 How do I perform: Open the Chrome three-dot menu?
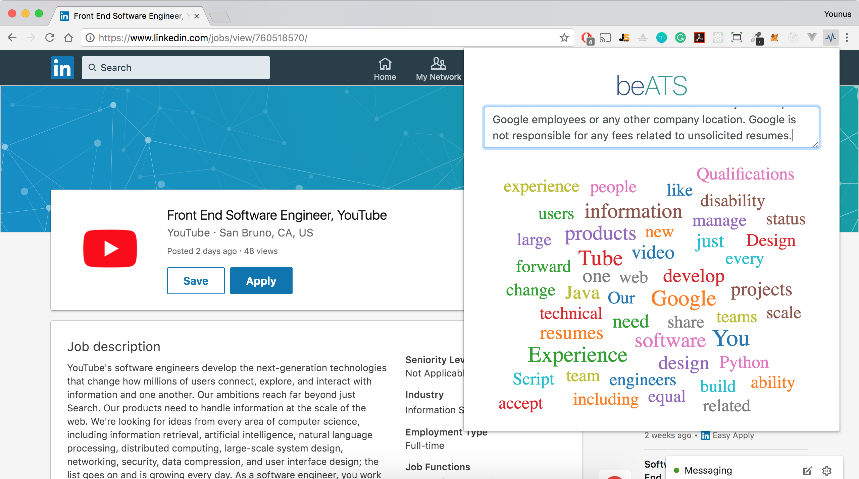coord(847,38)
